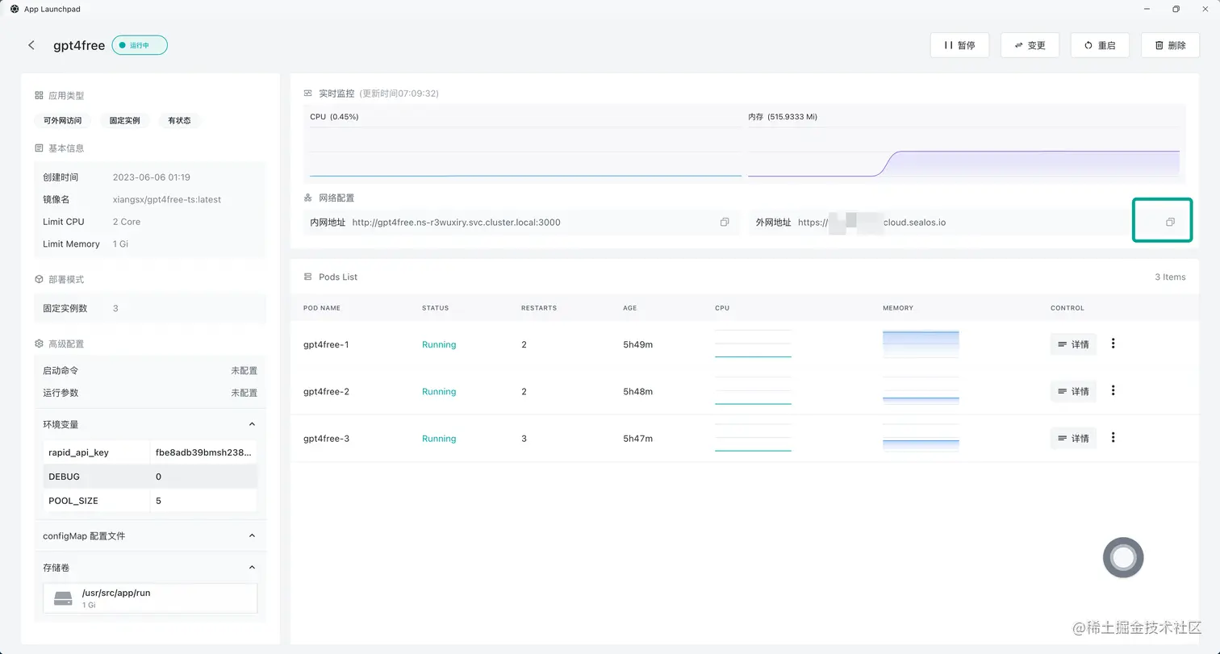Click the 部署模式 section icon
This screenshot has height=654, width=1220.
(39, 279)
